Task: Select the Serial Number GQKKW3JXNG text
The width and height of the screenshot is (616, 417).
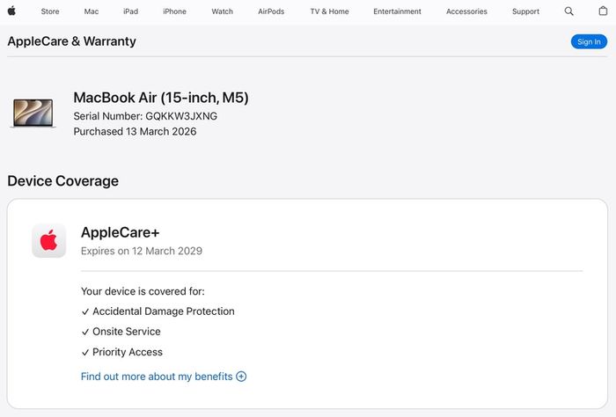Action: click(x=145, y=116)
